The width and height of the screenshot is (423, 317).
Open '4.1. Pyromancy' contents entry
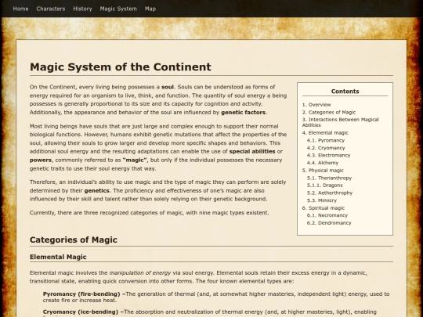point(326,140)
